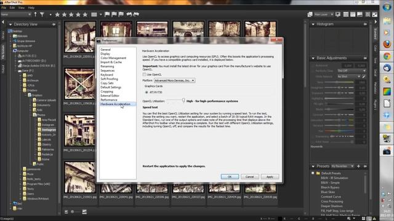The height and width of the screenshot is (221, 394).
Task: Apply the Bleach Bypass preset
Action: coord(330,187)
